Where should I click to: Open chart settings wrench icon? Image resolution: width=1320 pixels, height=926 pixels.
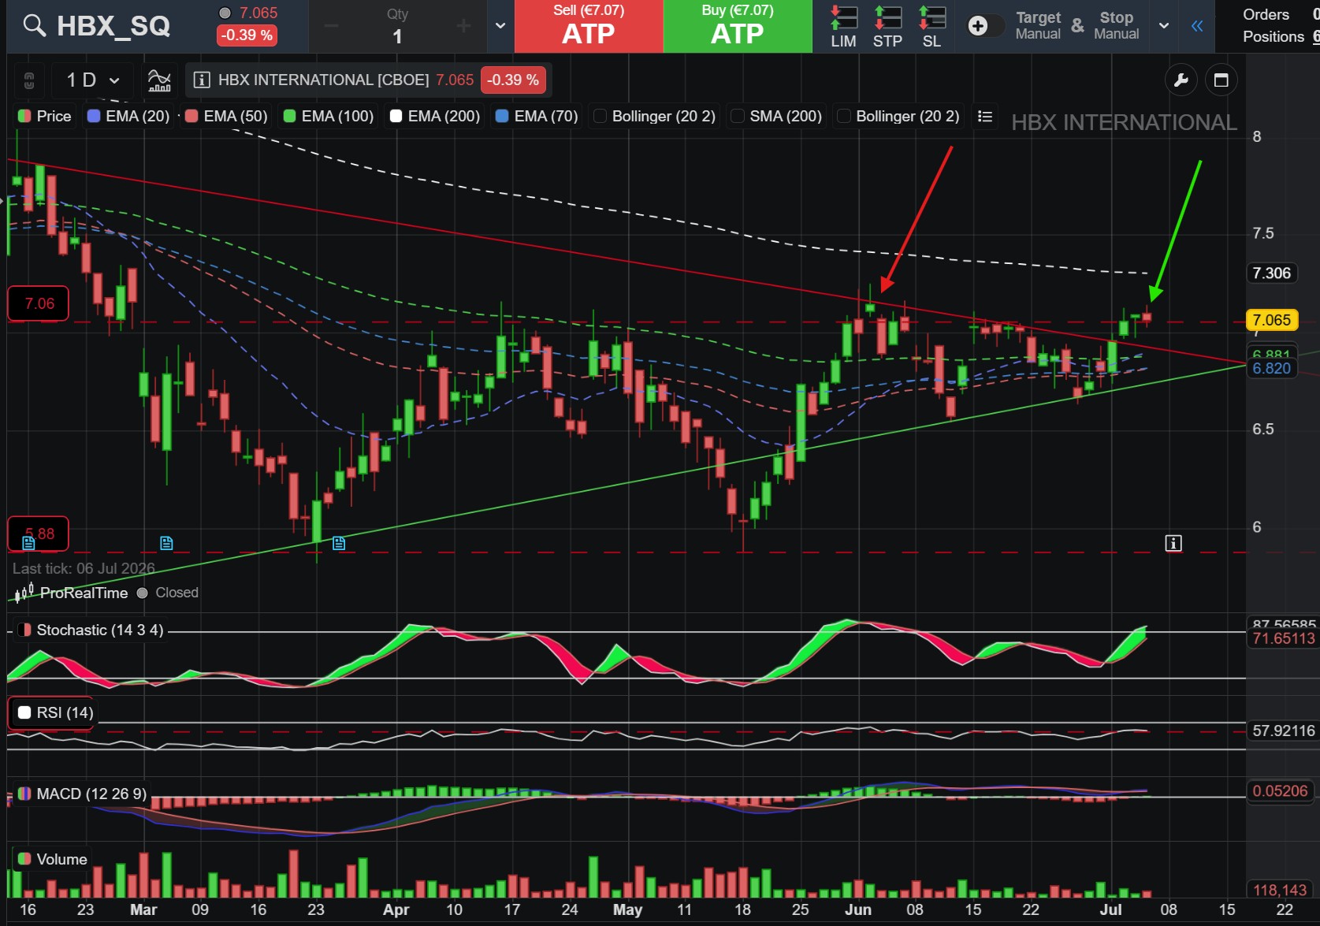(x=1181, y=80)
